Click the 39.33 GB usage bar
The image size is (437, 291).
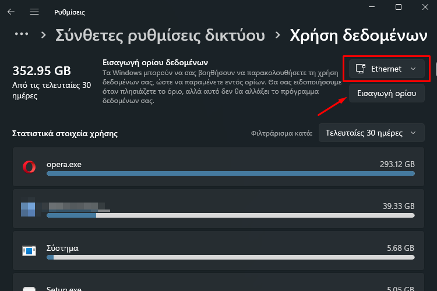coord(231,215)
